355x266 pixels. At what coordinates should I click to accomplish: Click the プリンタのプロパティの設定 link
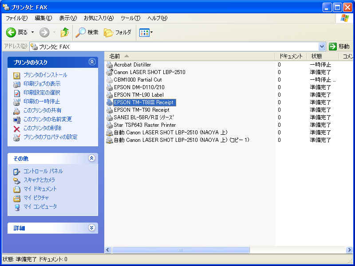(51, 137)
